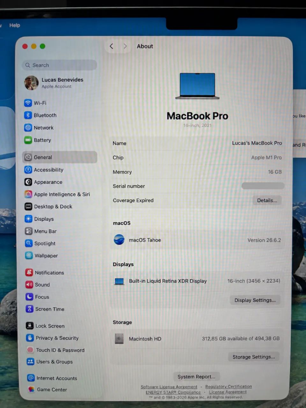Click the built-in display icon
This screenshot has width=306, height=408.
tap(119, 281)
